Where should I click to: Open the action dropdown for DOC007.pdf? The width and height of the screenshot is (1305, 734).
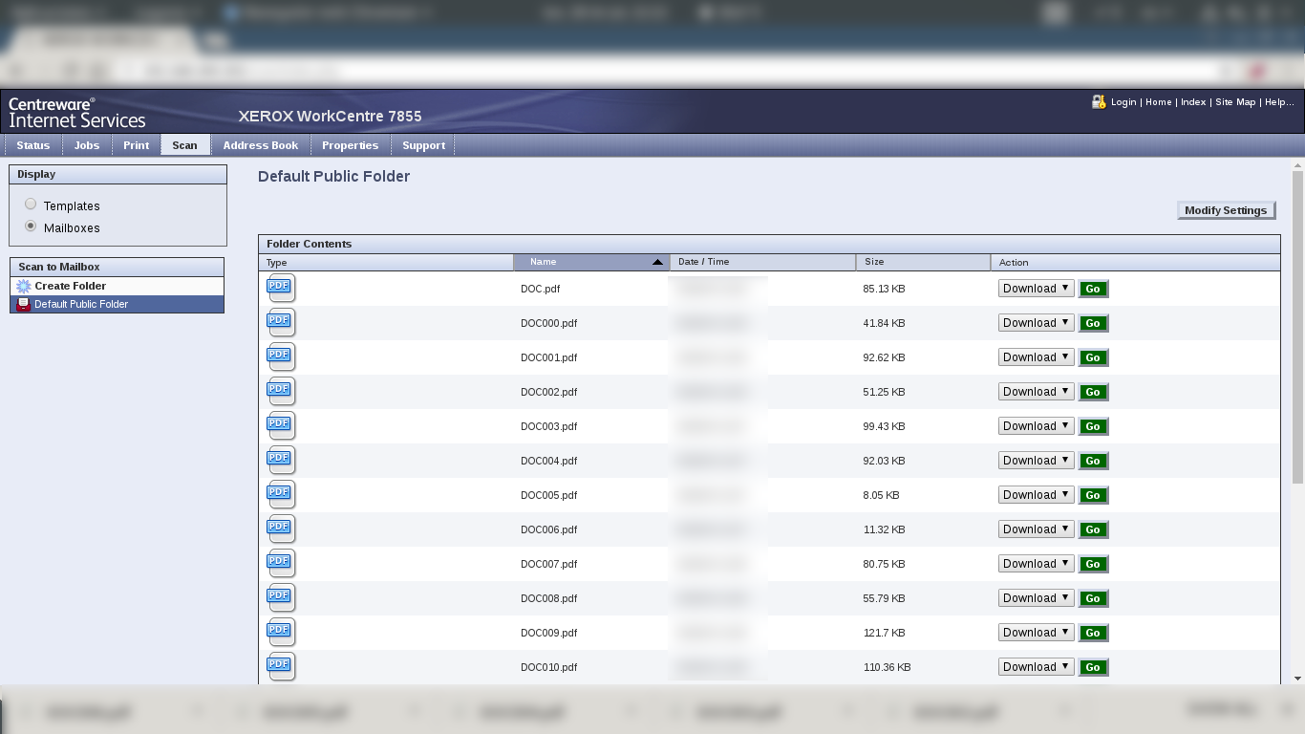point(1037,564)
